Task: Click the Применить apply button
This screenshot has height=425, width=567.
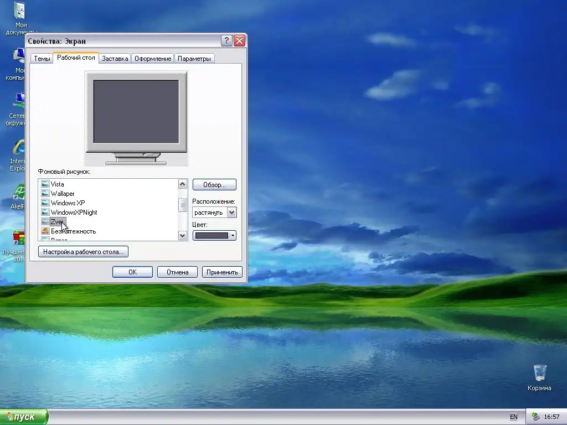Action: click(222, 272)
